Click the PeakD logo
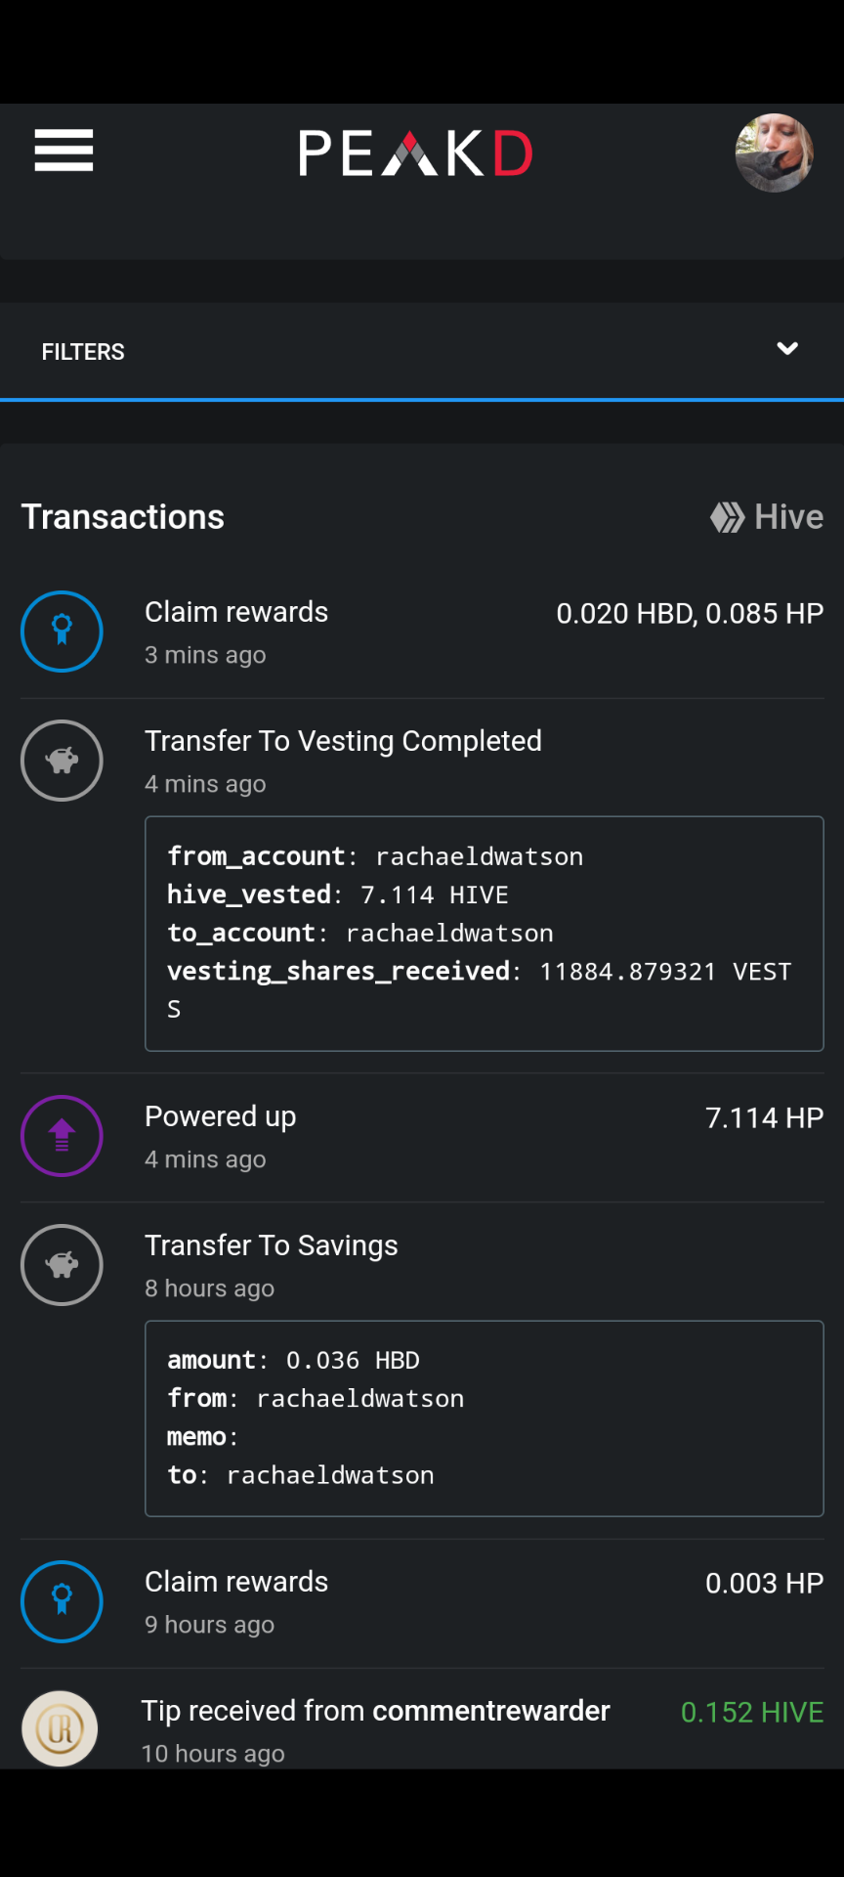Viewport: 844px width, 1877px height. click(x=415, y=153)
